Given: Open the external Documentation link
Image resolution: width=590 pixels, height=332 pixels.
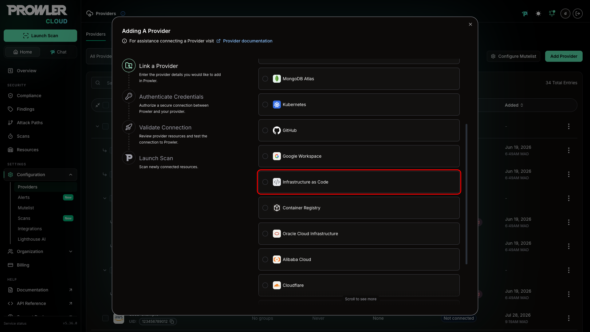Looking at the screenshot, I should (40, 290).
